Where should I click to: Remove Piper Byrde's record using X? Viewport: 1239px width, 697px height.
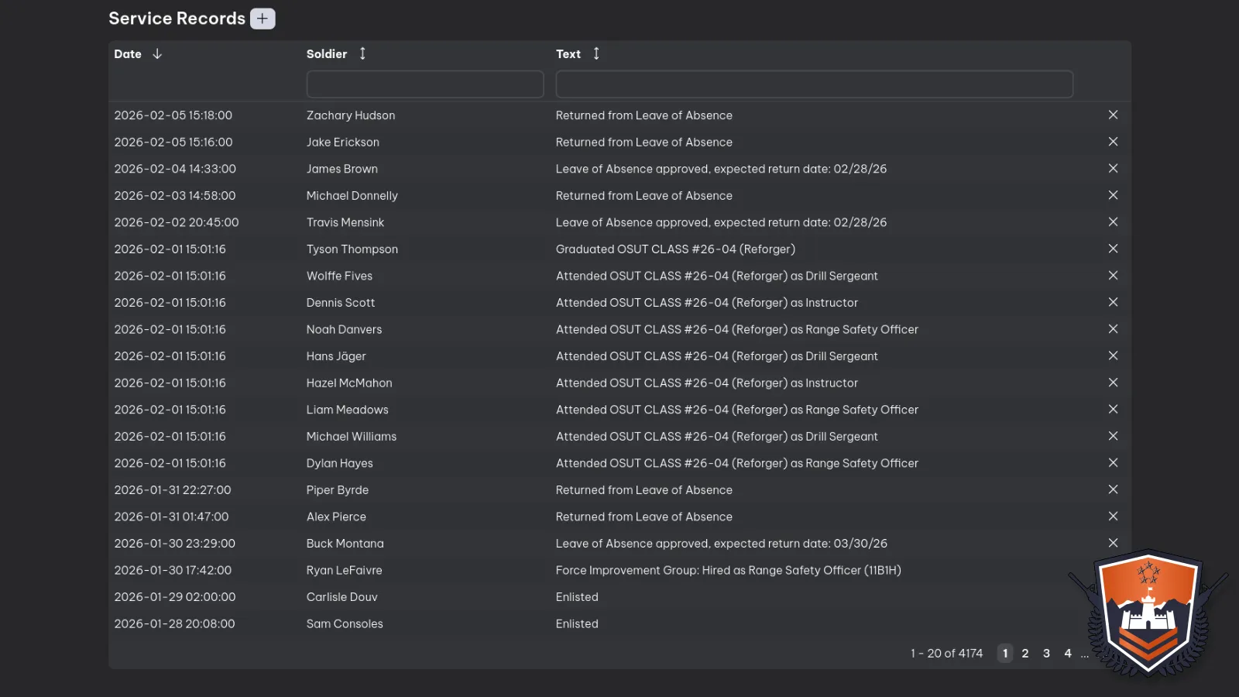(x=1113, y=489)
